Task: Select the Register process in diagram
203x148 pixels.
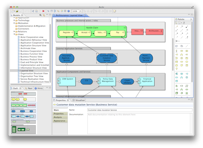Action: pyautogui.click(x=67, y=33)
